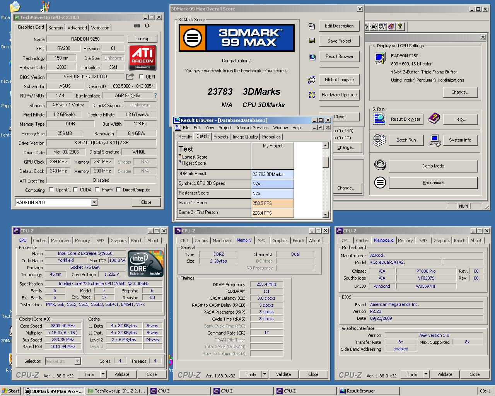Expand Tools dropdown arrow in CPU-Z Mainboard window

pyautogui.click(x=426, y=374)
